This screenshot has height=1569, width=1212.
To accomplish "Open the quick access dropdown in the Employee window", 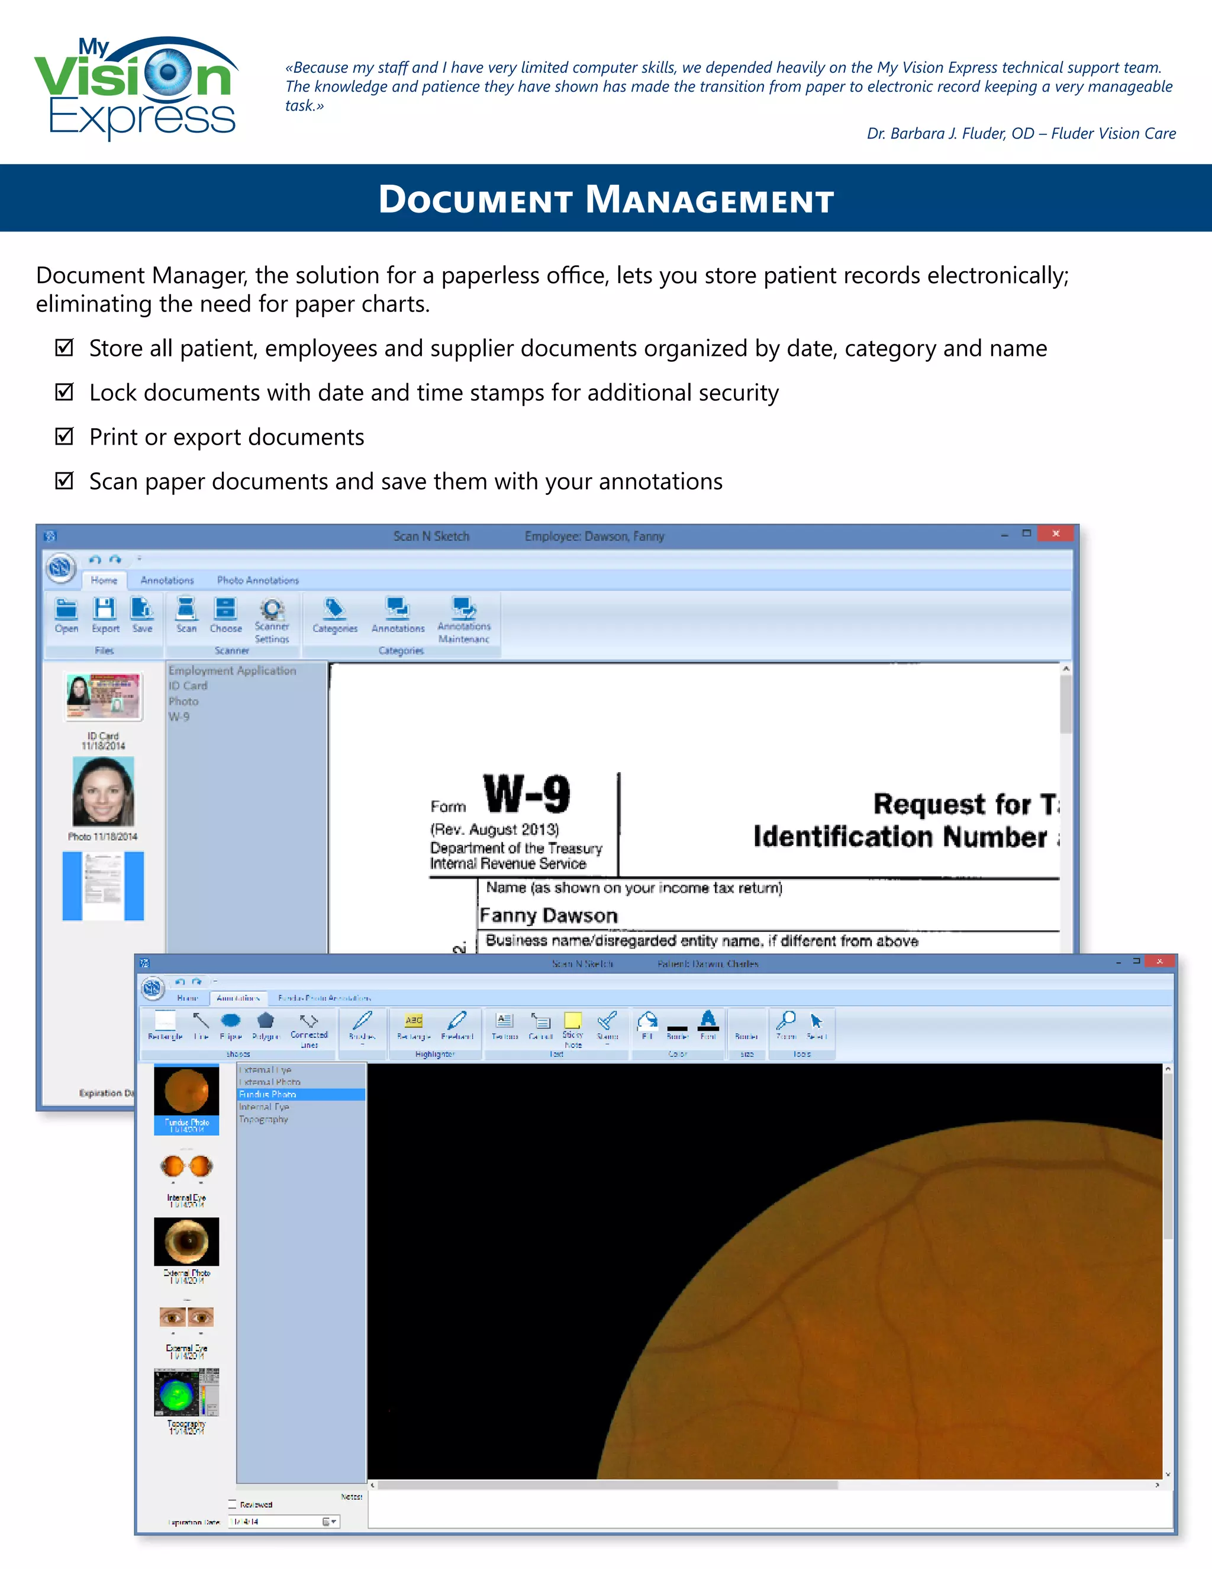I will pos(140,559).
